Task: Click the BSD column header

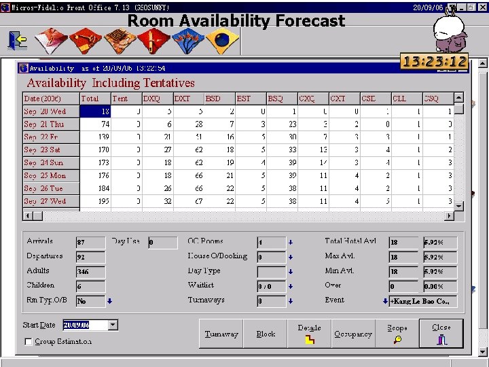Action: [x=220, y=99]
